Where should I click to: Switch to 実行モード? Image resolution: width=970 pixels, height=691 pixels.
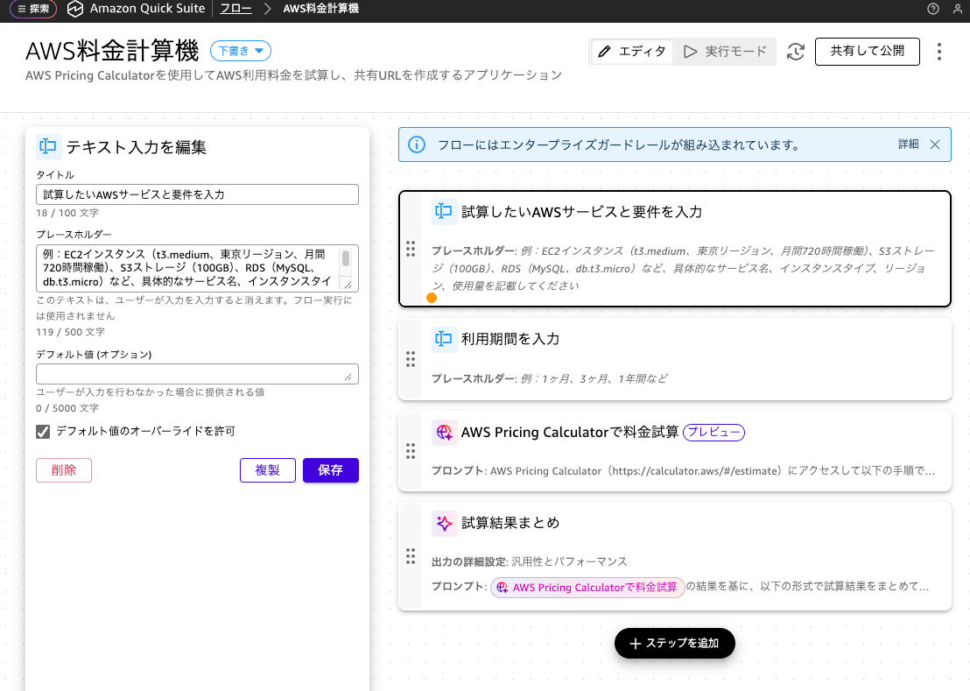[x=726, y=52]
